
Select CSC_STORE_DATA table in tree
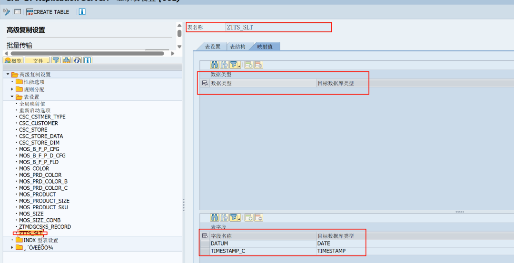41,136
